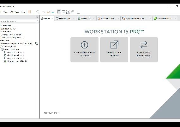Click the orange Suspend (pause) toolbar icon
The image size is (180, 127).
[29, 12]
